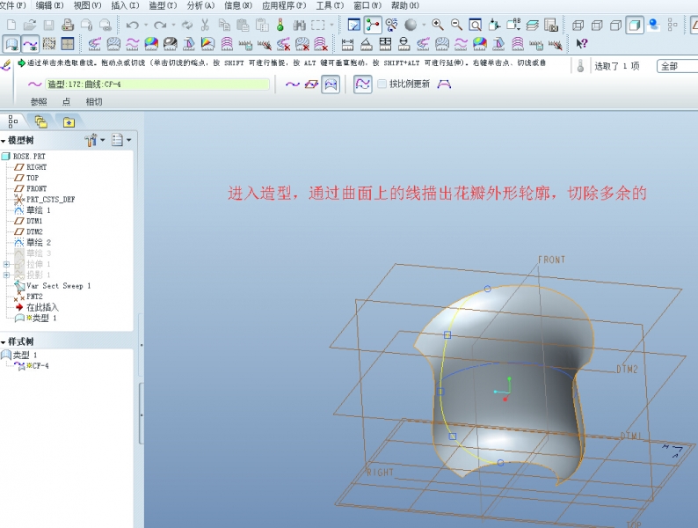The image size is (698, 528).
Task: Expand the 拉伸 1 tree node
Action: [6, 264]
